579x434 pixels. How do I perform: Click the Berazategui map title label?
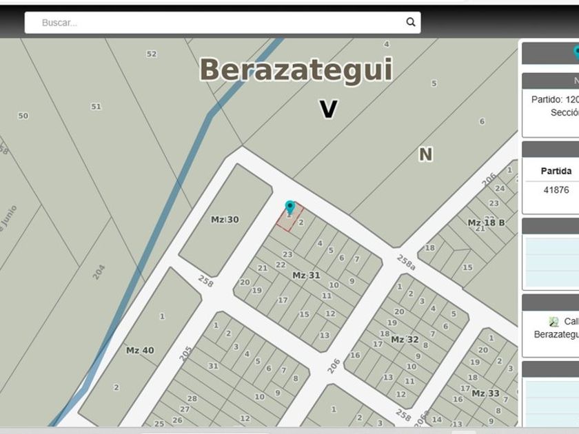click(x=296, y=70)
